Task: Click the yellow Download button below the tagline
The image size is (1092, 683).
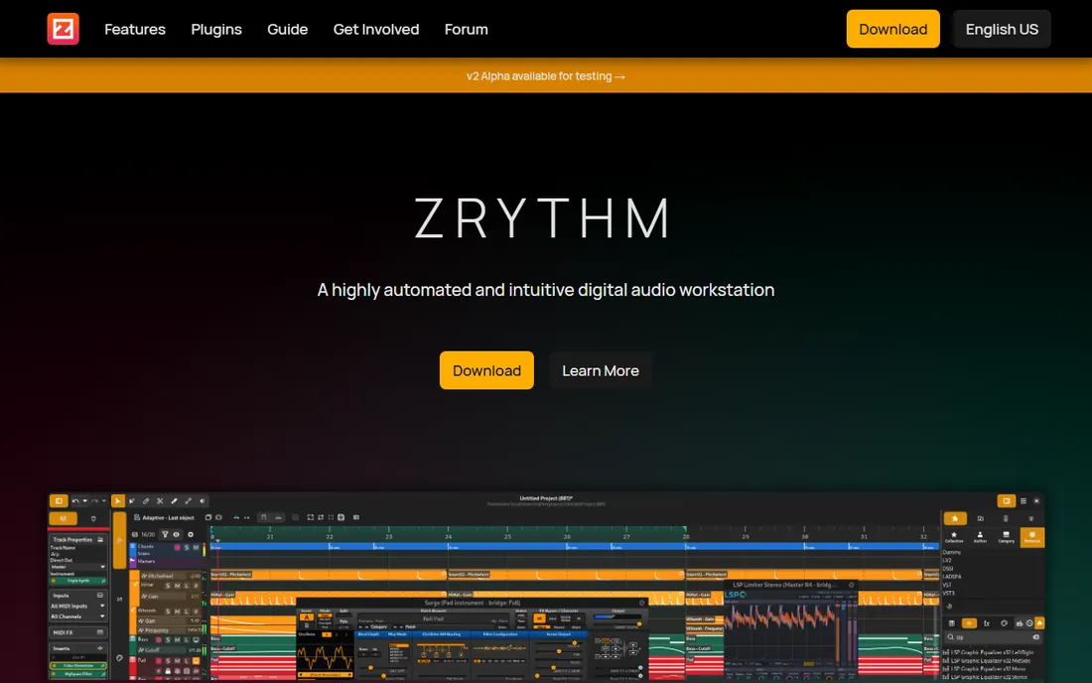Action: click(x=486, y=370)
